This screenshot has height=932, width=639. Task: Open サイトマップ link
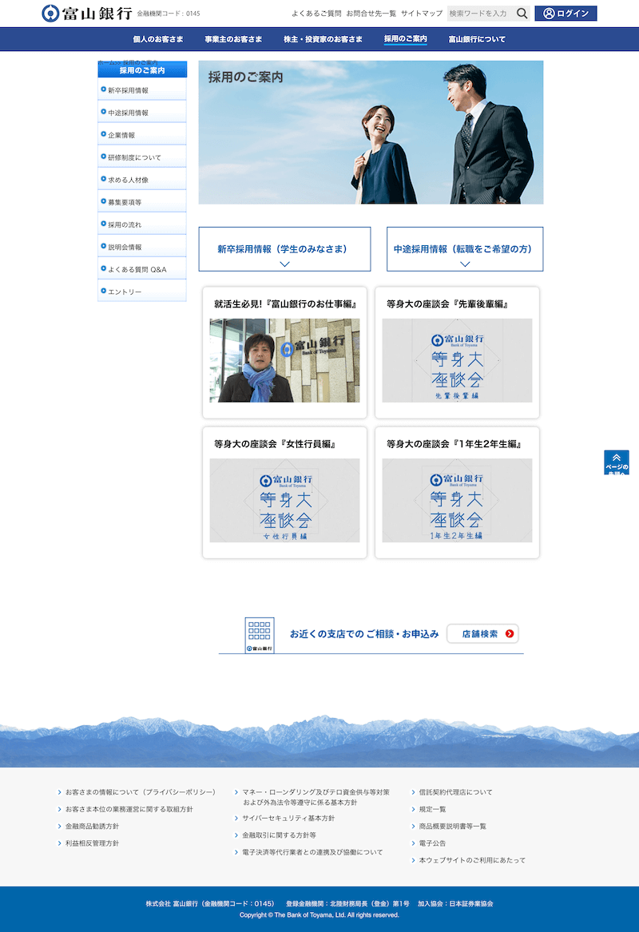coord(422,13)
